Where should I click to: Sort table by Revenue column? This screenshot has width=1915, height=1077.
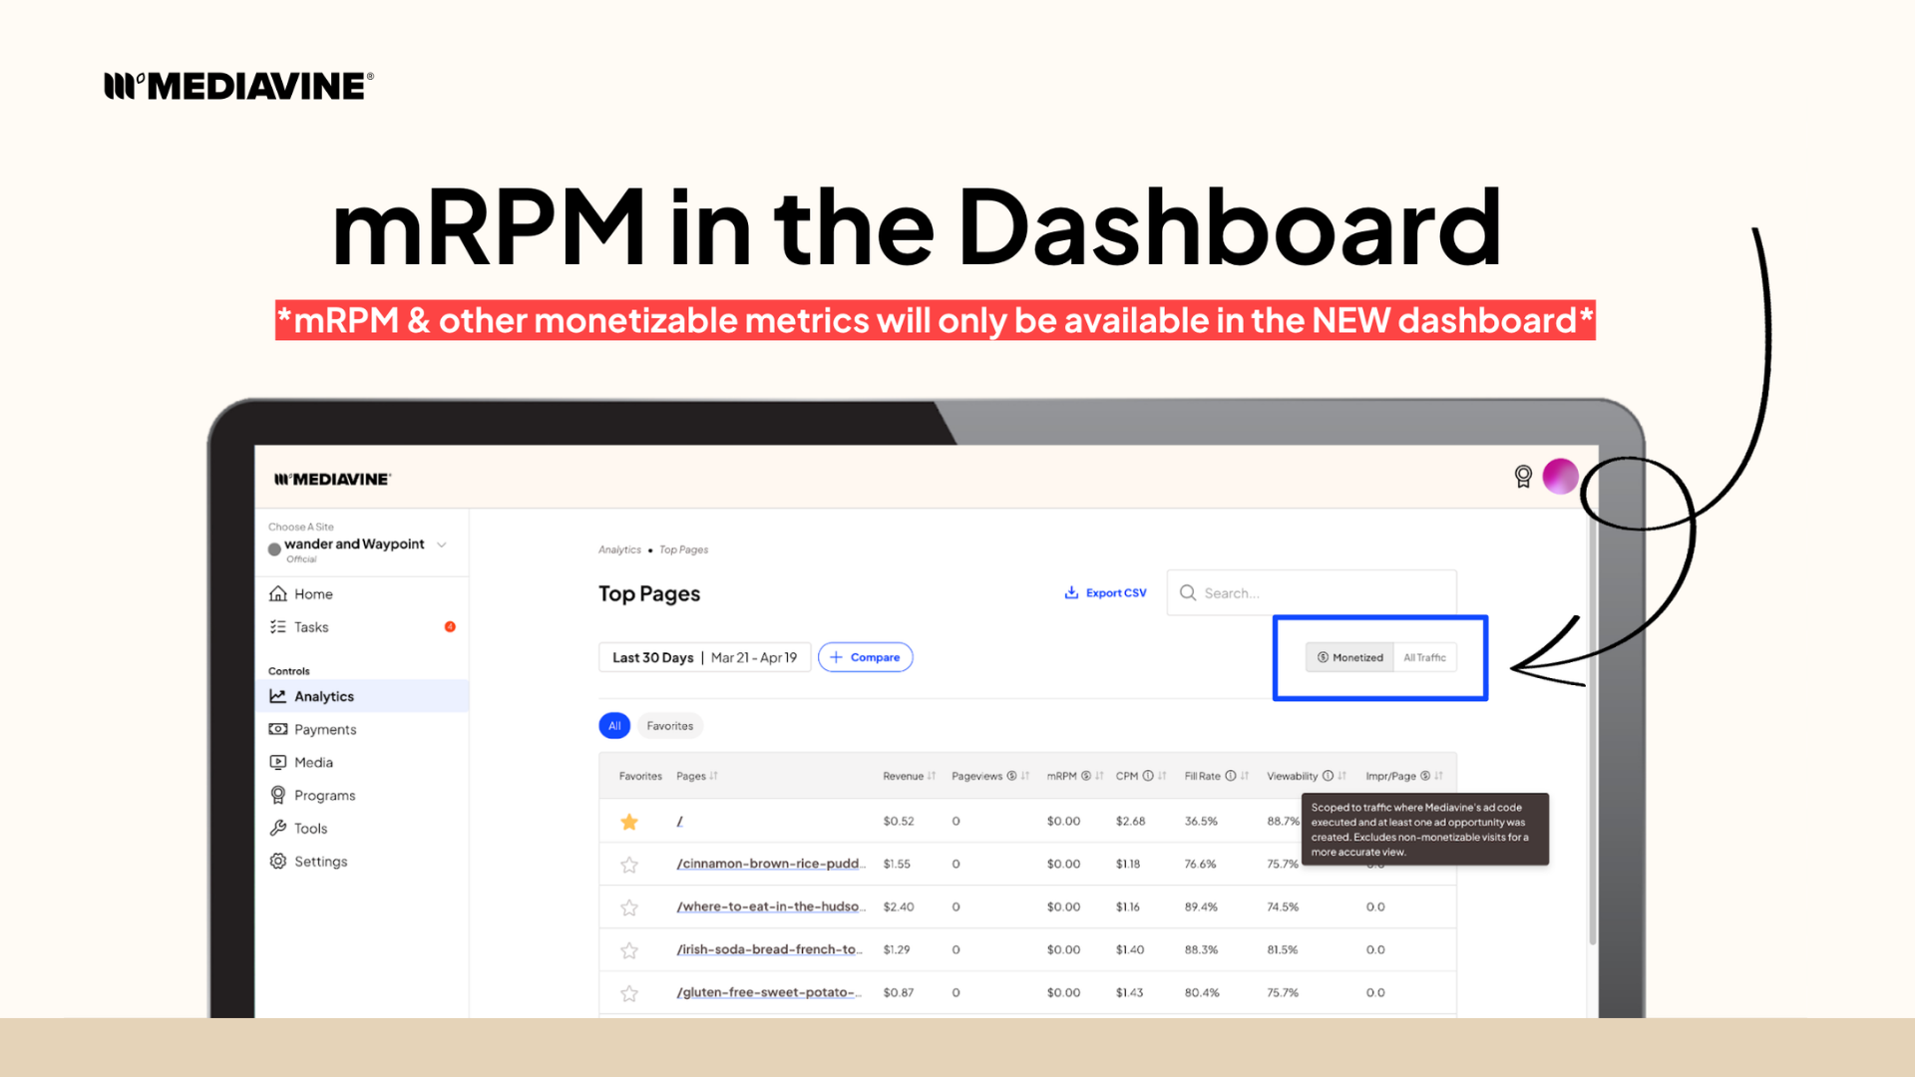pos(932,776)
